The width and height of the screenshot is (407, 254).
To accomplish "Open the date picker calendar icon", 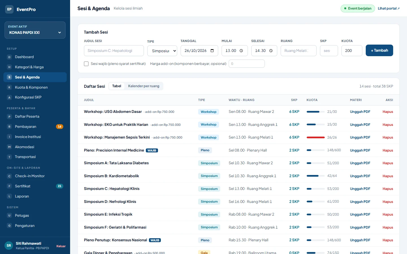I will (x=212, y=51).
